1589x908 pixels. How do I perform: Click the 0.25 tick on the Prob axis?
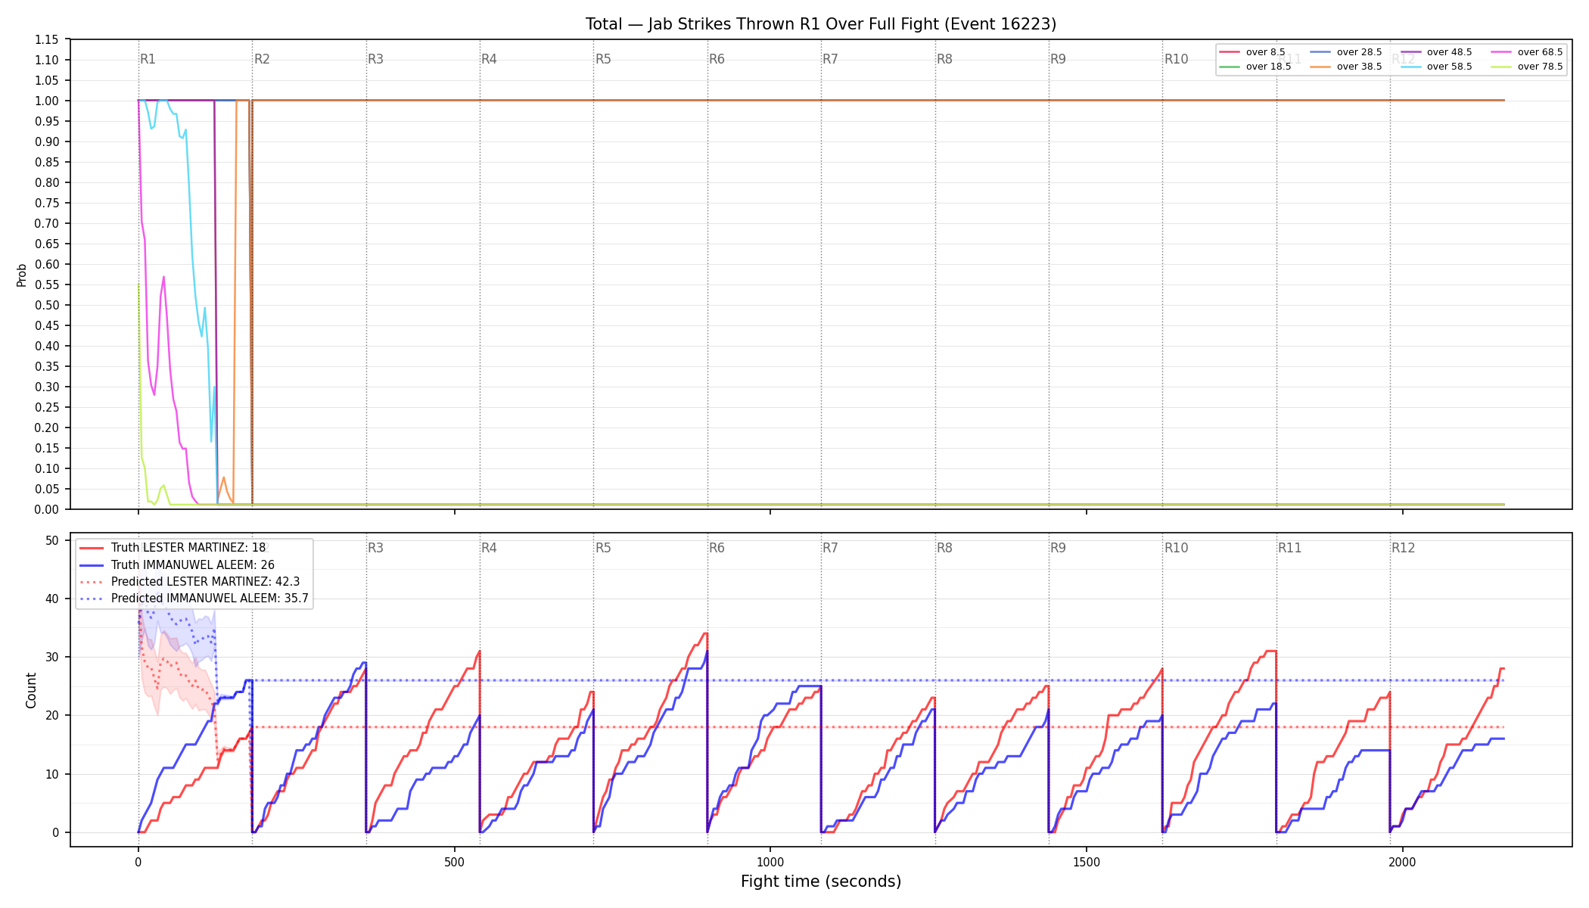tap(47, 407)
